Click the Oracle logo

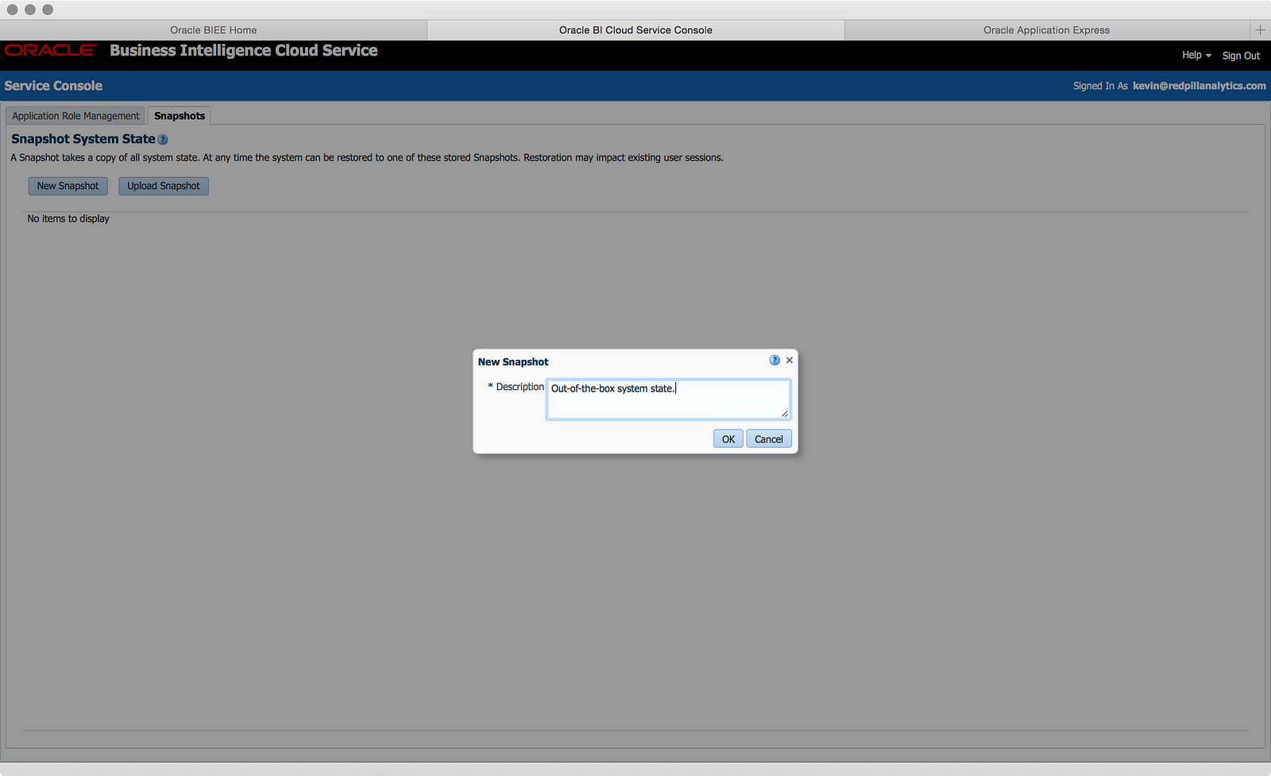[x=49, y=50]
